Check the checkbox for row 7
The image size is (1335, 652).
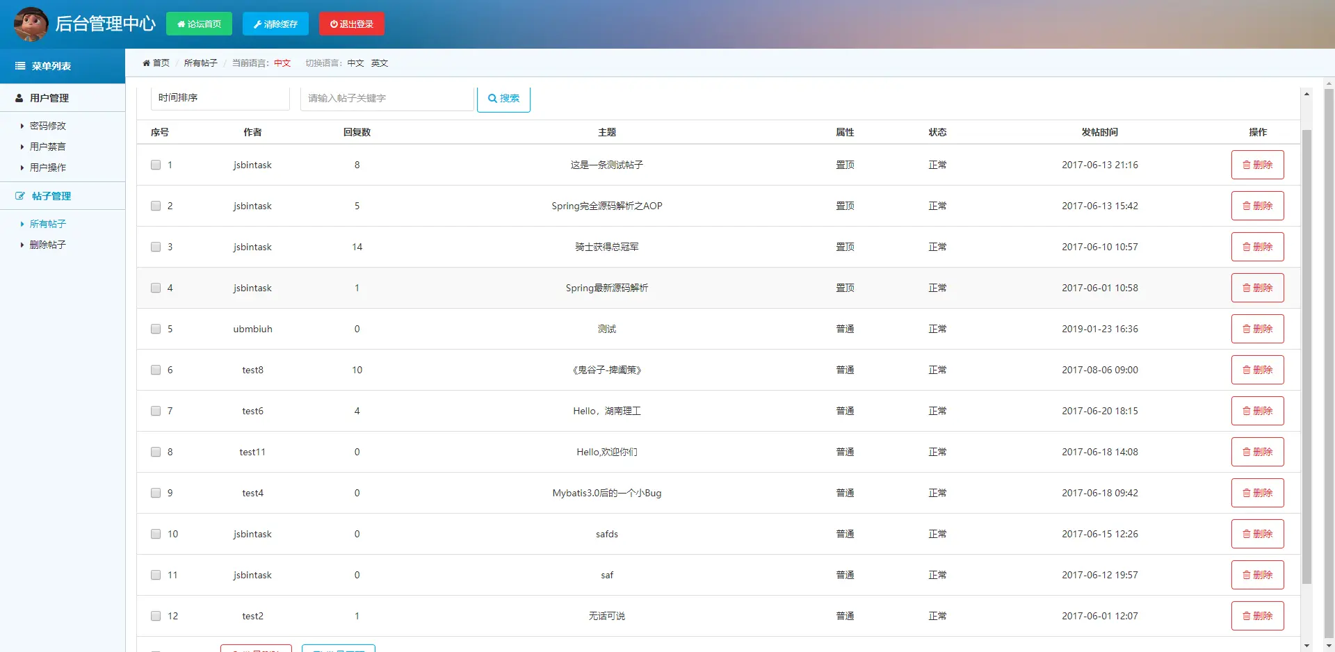click(156, 411)
